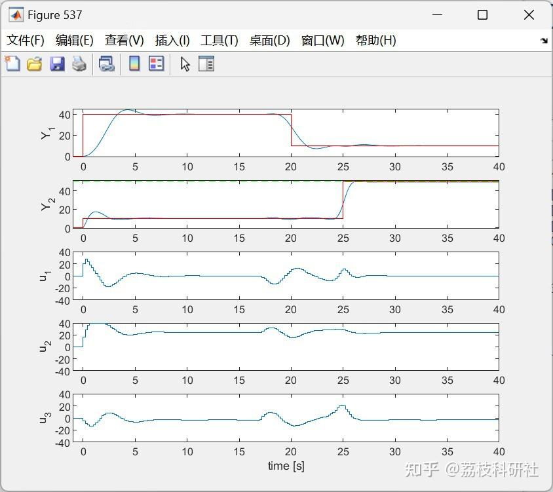The width and height of the screenshot is (553, 492).
Task: Print the figure using the printer icon
Action: 79,64
